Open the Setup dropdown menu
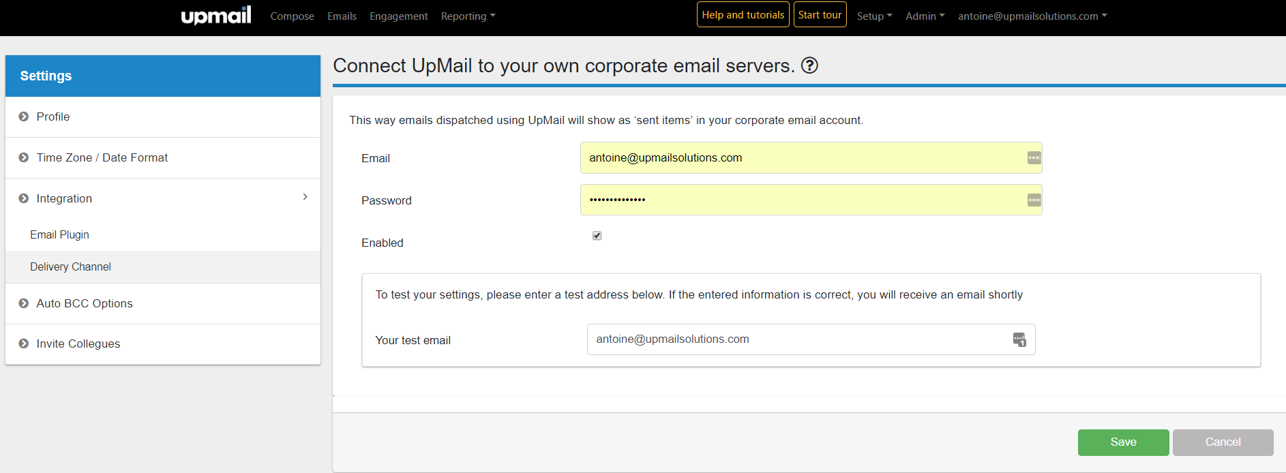 pos(874,16)
